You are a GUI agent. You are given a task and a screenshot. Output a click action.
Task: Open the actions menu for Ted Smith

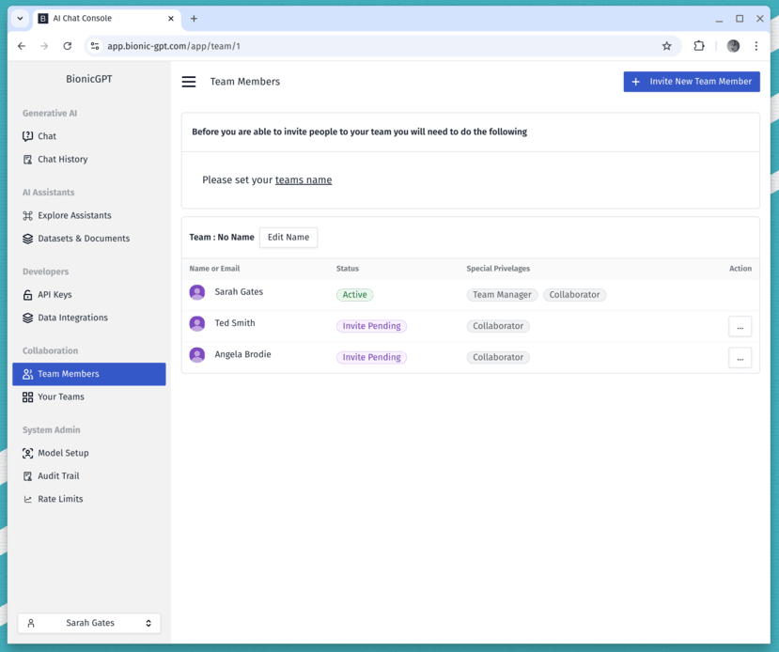click(x=740, y=326)
